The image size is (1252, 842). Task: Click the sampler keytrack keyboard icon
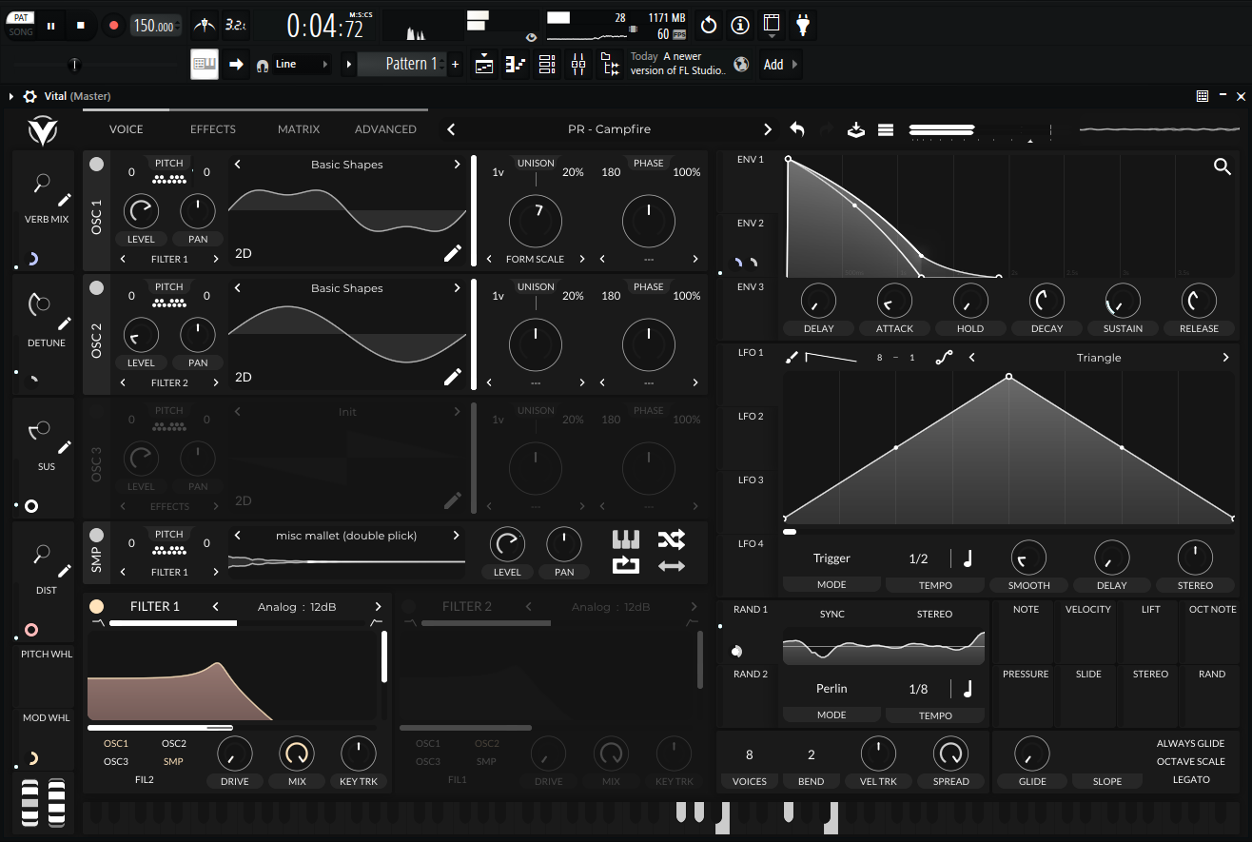click(625, 540)
